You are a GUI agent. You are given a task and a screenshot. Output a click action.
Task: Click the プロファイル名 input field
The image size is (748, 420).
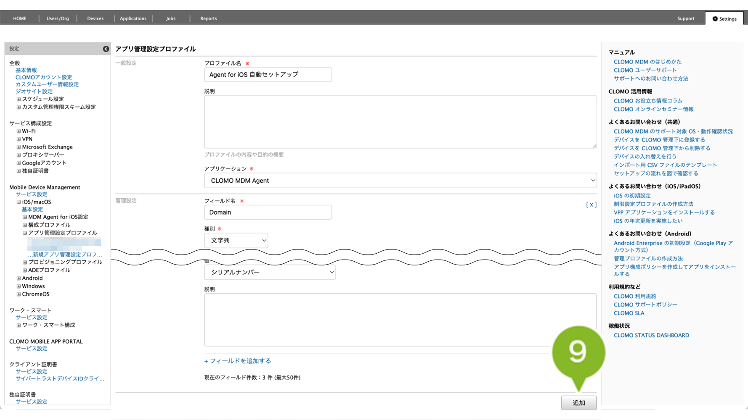pos(268,75)
